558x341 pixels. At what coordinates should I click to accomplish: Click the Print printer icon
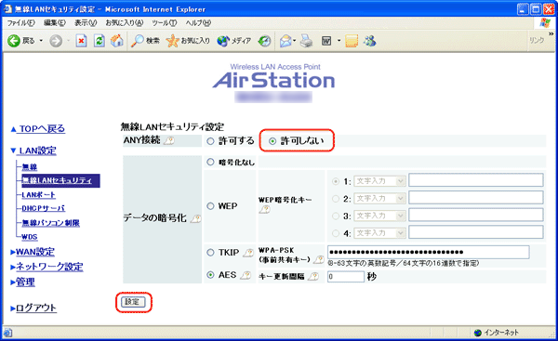coord(306,41)
